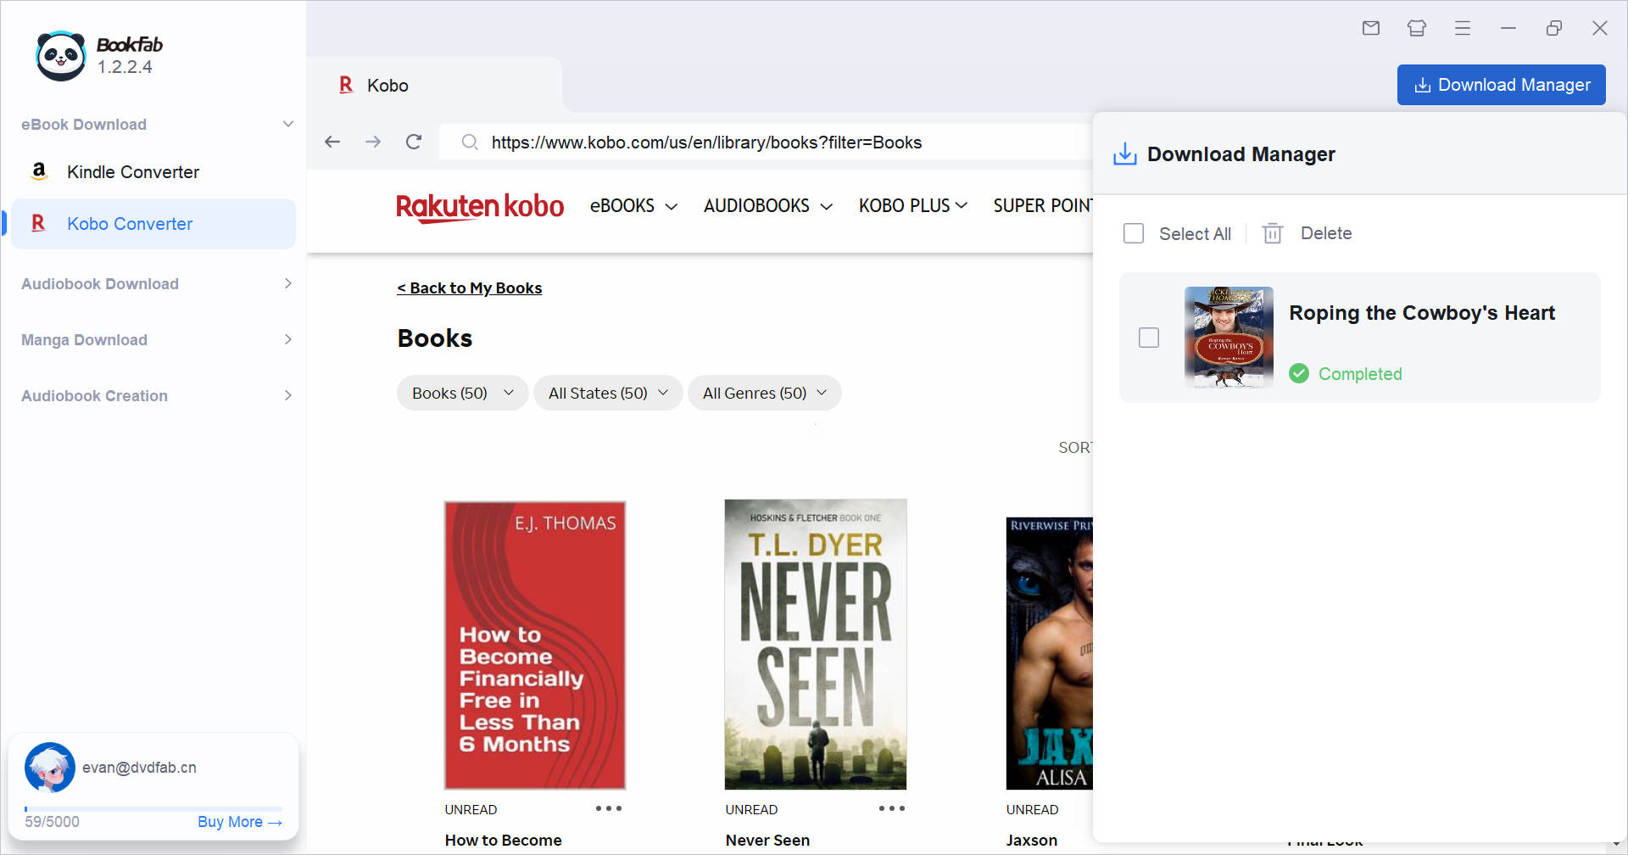Select Kindle Converter in the sidebar
1628x855 pixels.
pyautogui.click(x=133, y=172)
